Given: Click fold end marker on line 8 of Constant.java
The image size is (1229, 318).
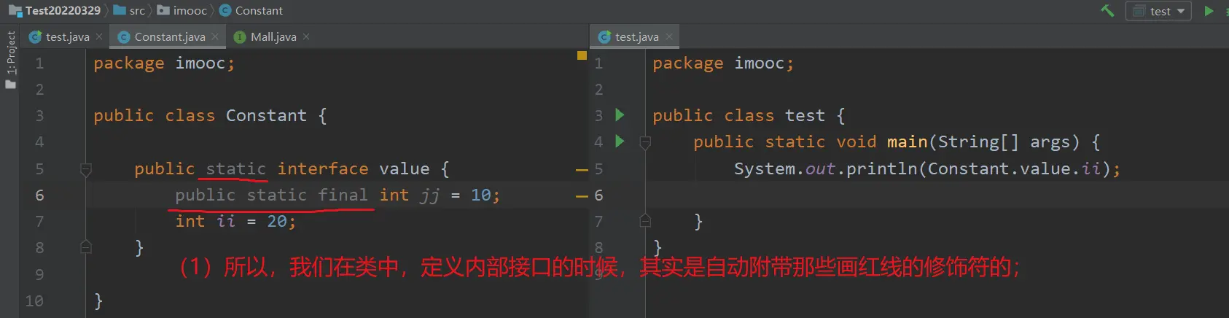Looking at the screenshot, I should click(85, 247).
